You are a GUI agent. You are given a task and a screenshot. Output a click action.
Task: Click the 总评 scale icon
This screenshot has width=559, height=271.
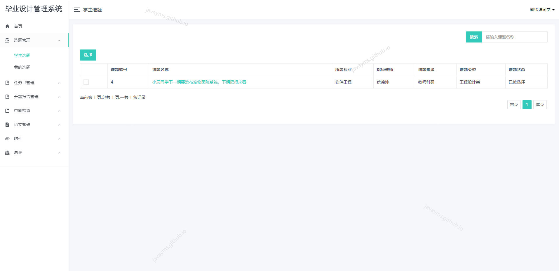point(7,153)
